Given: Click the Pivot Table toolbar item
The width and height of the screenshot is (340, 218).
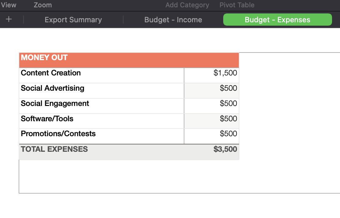Looking at the screenshot, I should coord(237,5).
